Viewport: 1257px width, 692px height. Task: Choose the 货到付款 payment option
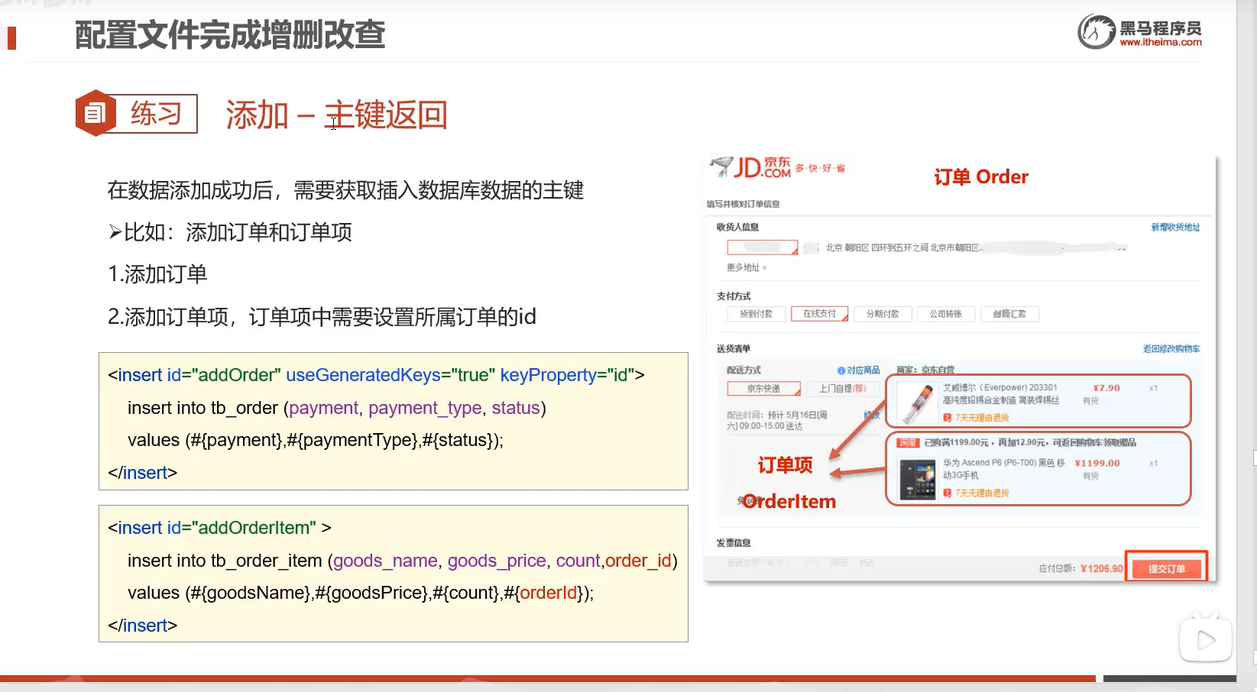point(756,314)
